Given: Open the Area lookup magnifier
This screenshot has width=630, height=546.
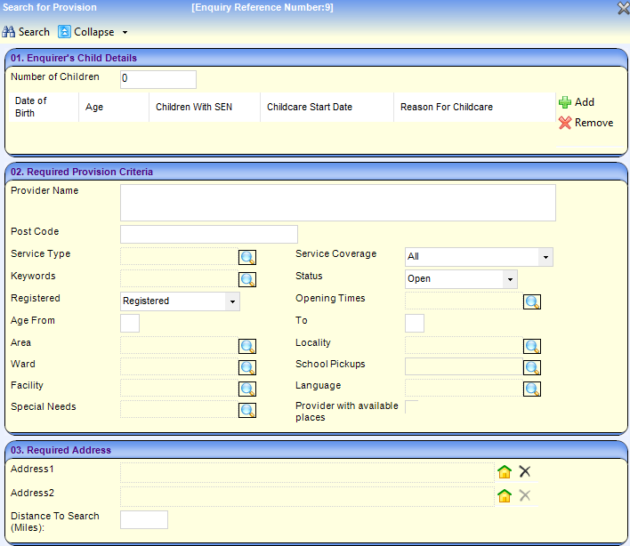Looking at the screenshot, I should coord(247,346).
